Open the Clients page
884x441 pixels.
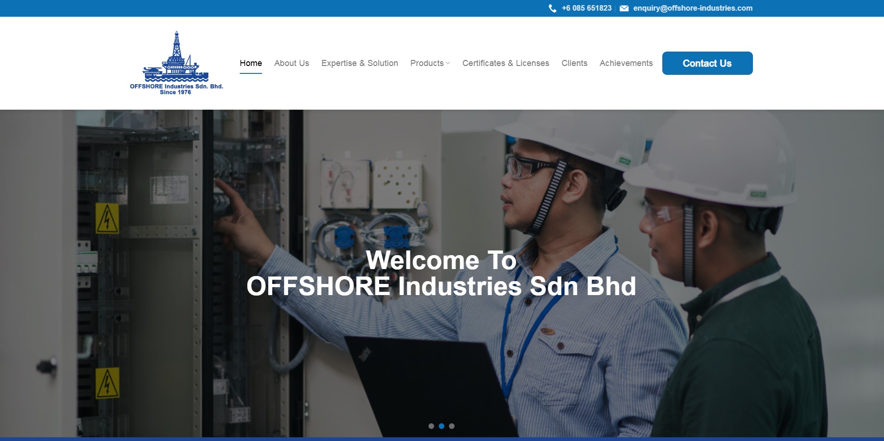[x=574, y=63]
